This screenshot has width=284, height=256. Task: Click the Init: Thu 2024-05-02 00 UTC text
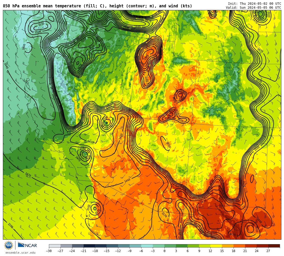[255, 4]
